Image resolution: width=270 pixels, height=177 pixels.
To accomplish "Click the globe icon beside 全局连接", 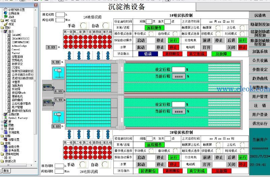I will (x=6, y=13).
